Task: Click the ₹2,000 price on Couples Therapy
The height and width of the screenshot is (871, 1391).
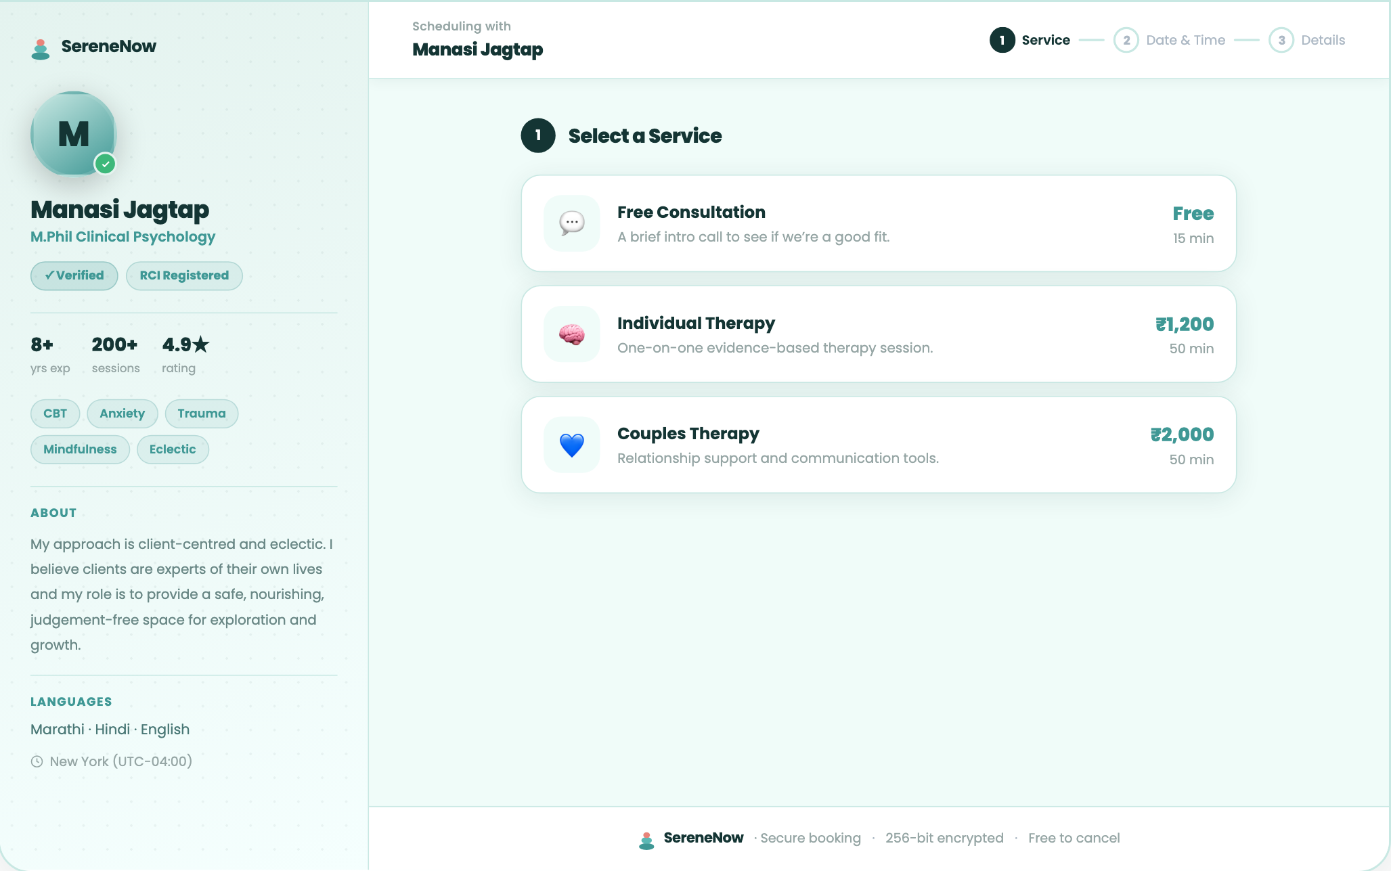Action: pos(1182,434)
